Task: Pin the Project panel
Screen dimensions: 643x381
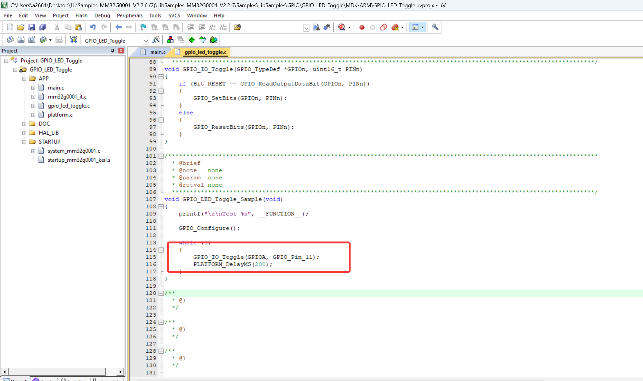Action: pos(113,51)
